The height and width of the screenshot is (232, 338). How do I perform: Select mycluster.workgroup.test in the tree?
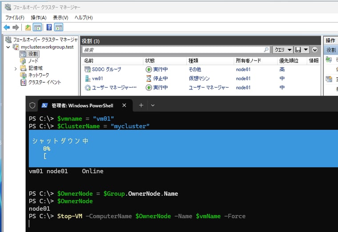pyautogui.click(x=47, y=47)
